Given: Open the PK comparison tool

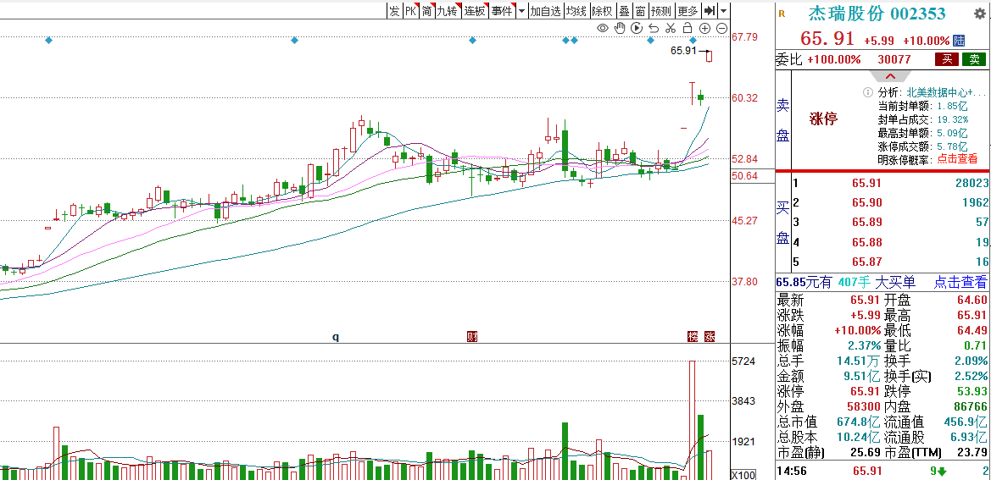Looking at the screenshot, I should (x=411, y=11).
